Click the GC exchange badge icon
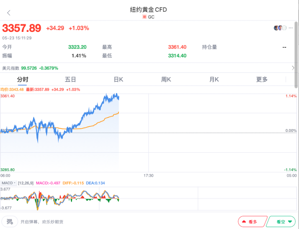Image resolution: width=299 pixels, height=229 pixels. [x=144, y=17]
